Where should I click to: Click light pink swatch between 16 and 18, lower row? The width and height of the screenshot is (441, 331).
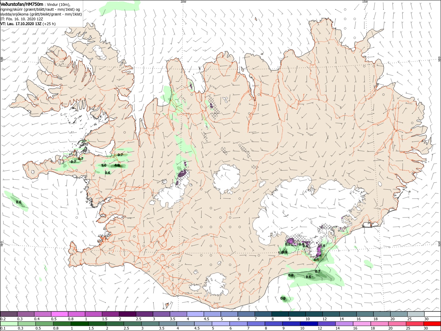click(x=361, y=324)
